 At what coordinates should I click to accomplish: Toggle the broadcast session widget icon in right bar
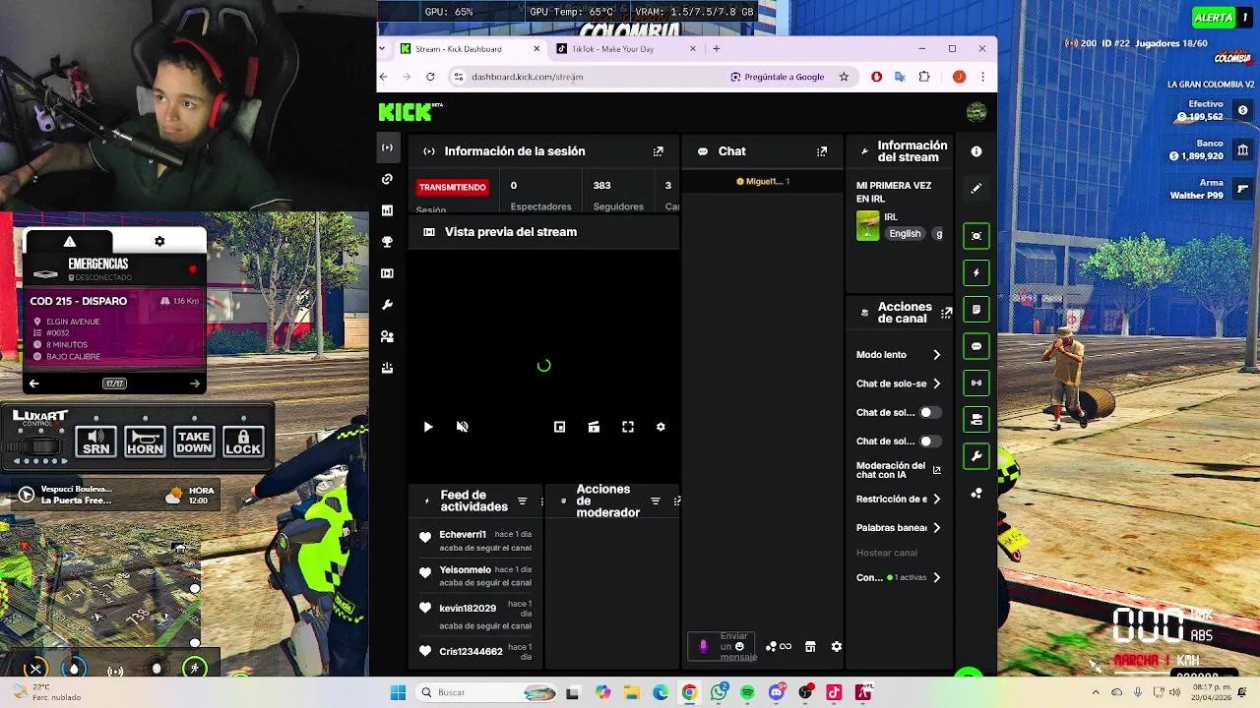pyautogui.click(x=976, y=383)
